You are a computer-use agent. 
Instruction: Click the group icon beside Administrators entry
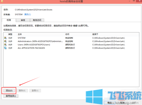click(x=5, y=41)
